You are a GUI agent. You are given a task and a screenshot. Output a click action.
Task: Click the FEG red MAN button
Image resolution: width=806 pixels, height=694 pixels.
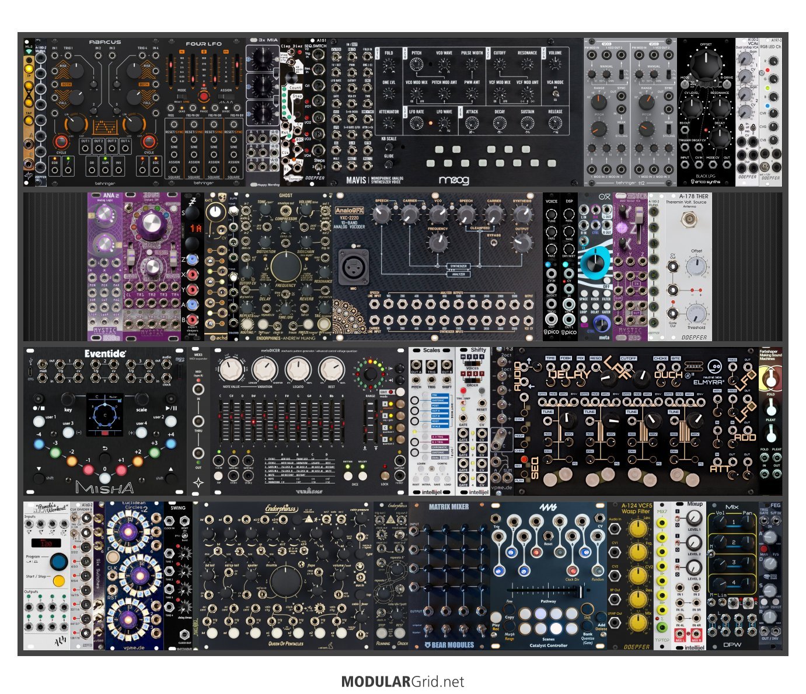pos(763,548)
